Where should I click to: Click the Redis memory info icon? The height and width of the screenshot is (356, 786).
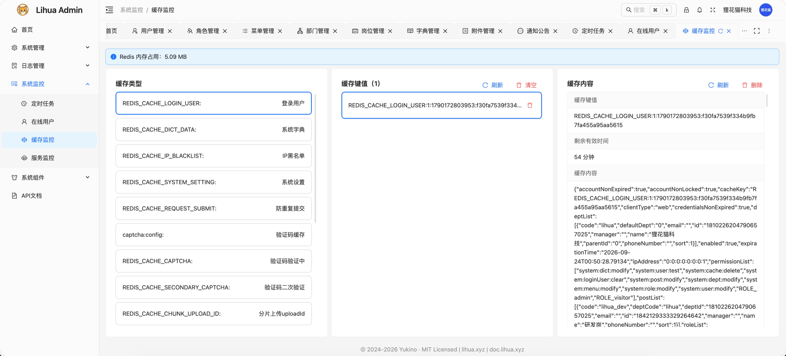click(x=113, y=57)
